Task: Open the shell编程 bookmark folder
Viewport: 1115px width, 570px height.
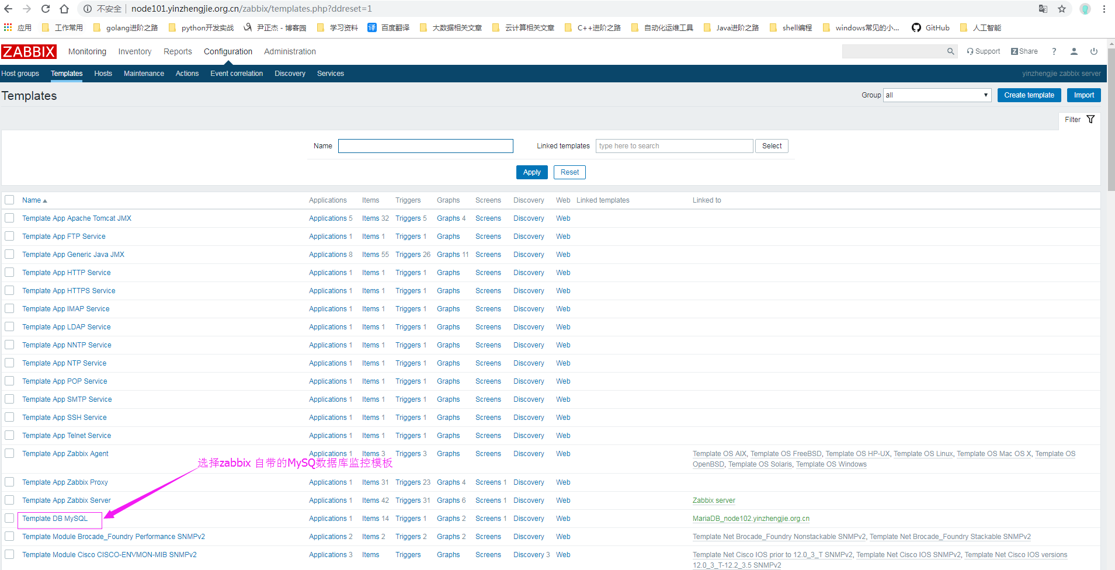Action: click(x=791, y=27)
